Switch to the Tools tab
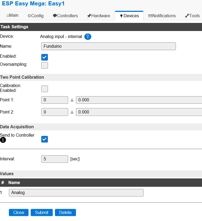Screen dimensions: 202x221 tap(192, 16)
